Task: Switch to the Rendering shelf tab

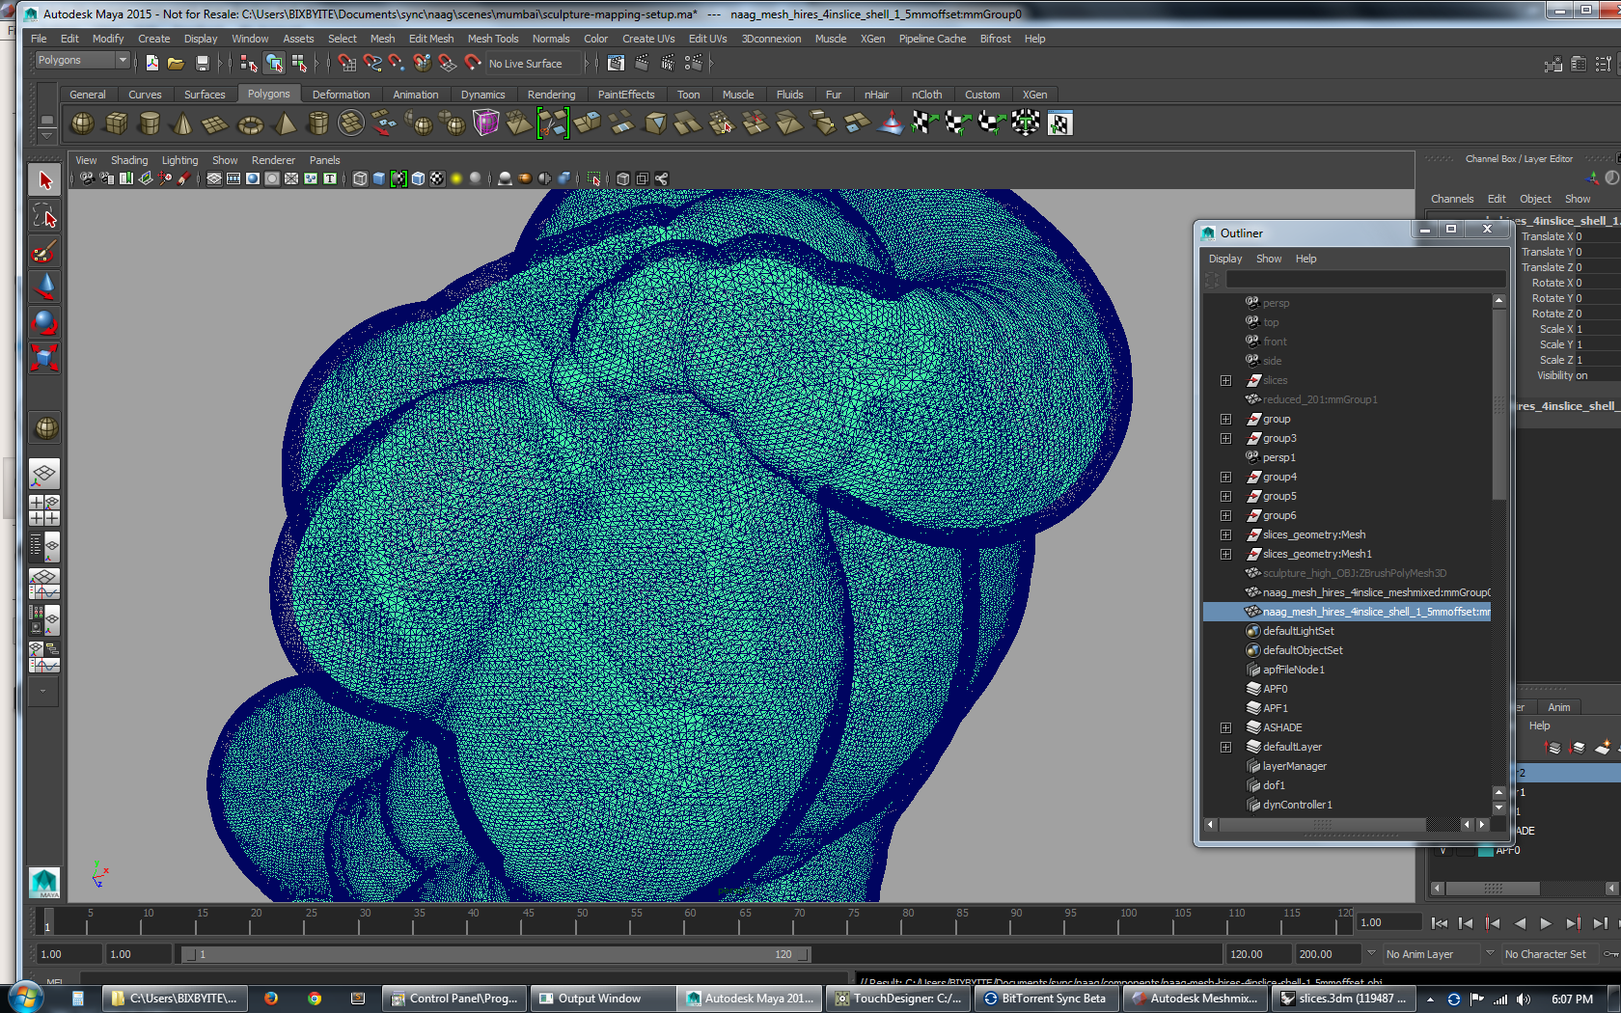Action: (551, 95)
